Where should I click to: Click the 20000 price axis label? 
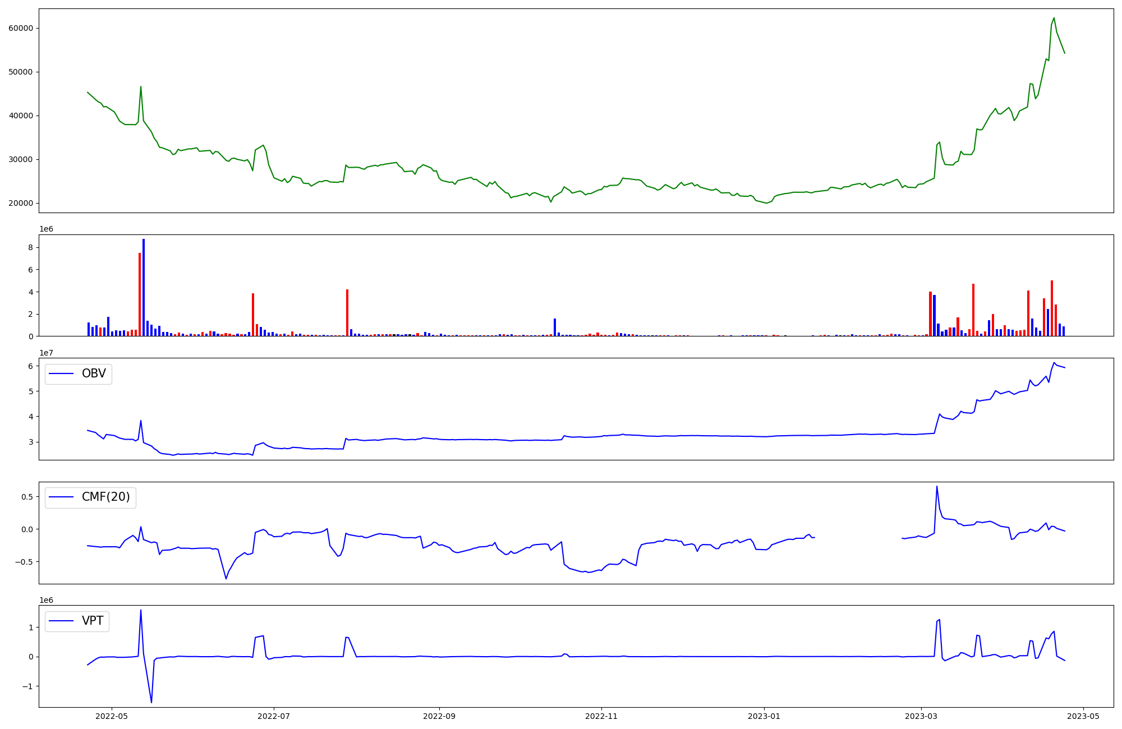pyautogui.click(x=21, y=204)
